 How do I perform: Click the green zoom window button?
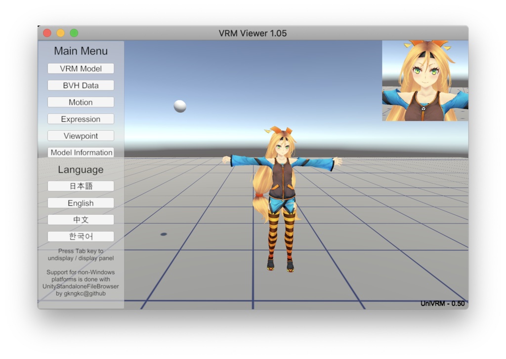(x=73, y=33)
